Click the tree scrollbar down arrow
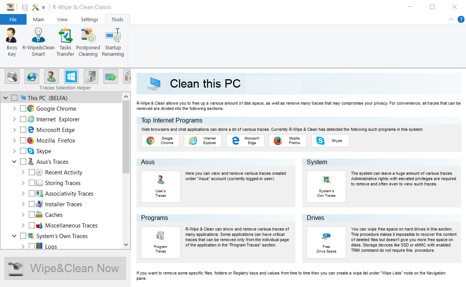Viewport: 466px width, 287px height. [x=126, y=245]
